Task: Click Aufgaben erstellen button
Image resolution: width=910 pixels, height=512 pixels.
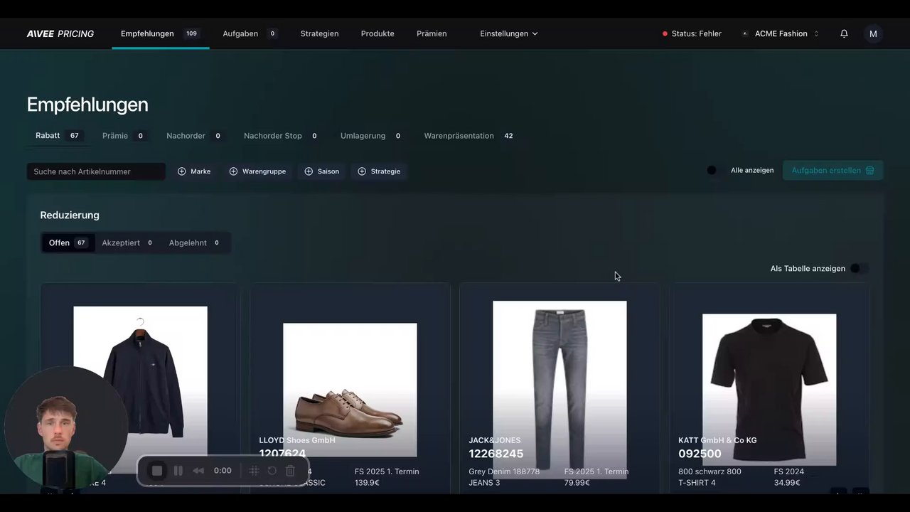Action: [x=833, y=171]
